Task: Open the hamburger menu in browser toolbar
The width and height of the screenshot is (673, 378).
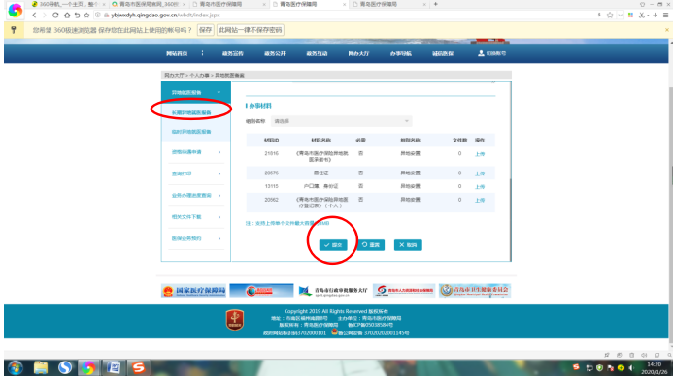Action: pyautogui.click(x=665, y=15)
